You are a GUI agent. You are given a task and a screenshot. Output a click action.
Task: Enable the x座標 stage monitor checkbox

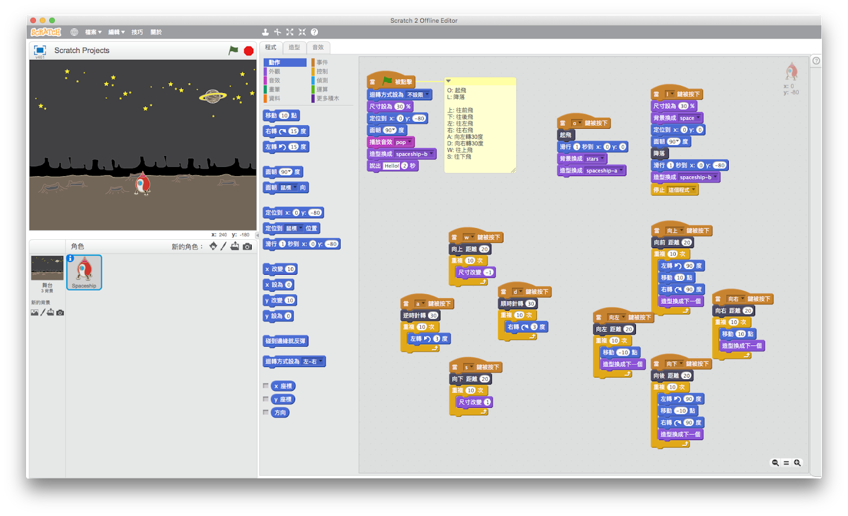pos(266,386)
